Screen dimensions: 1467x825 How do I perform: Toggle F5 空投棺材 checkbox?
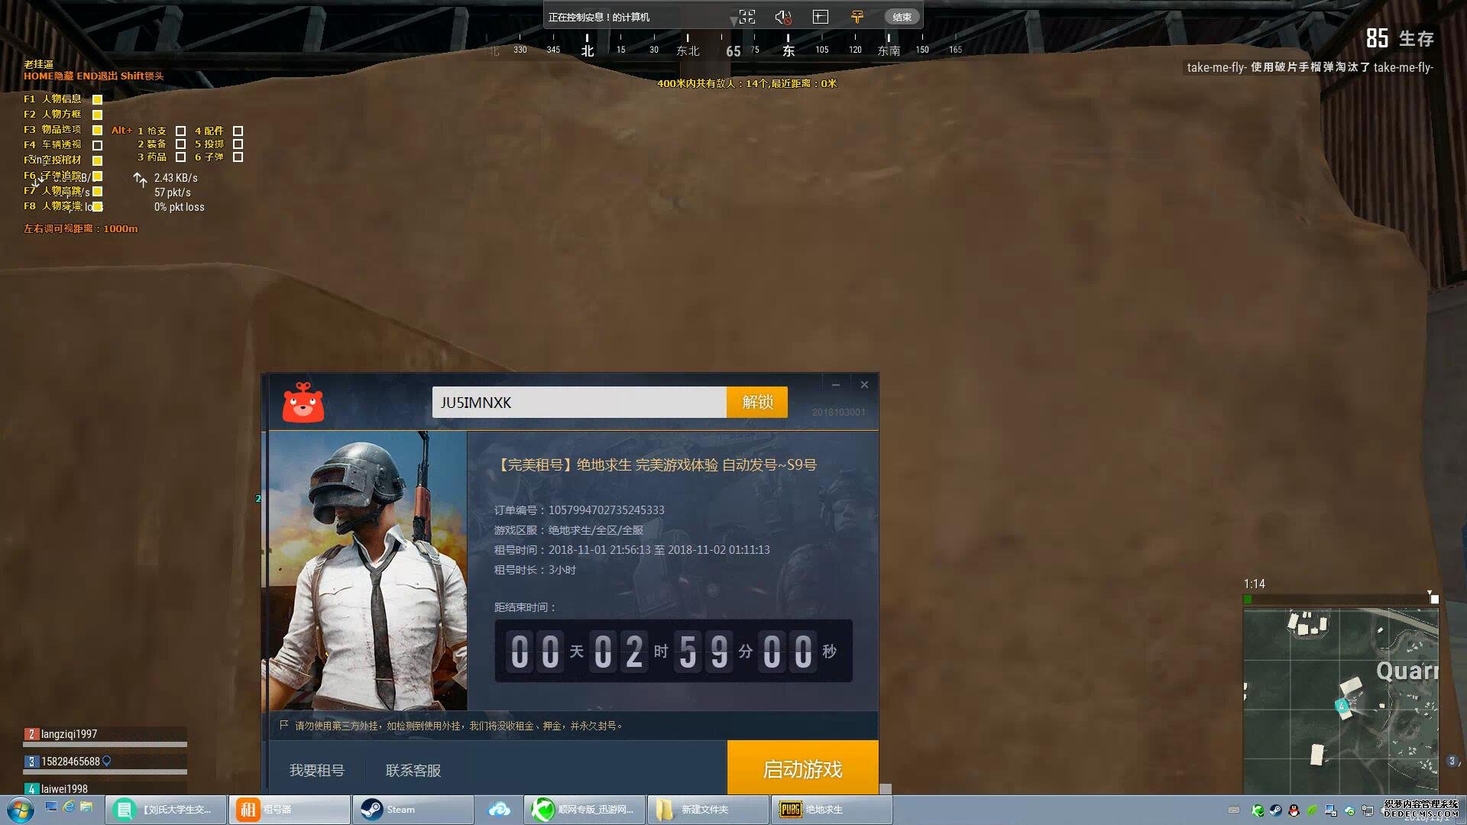pyautogui.click(x=97, y=160)
